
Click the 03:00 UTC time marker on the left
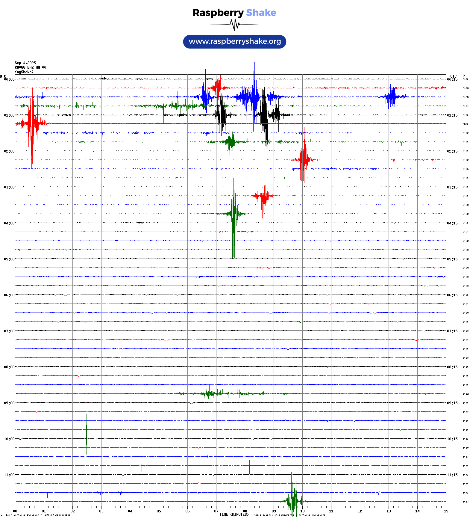pyautogui.click(x=9, y=187)
